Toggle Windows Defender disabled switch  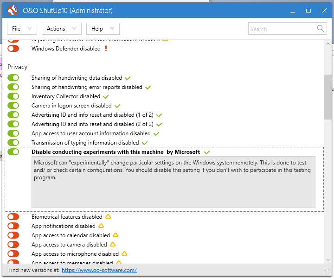13,49
